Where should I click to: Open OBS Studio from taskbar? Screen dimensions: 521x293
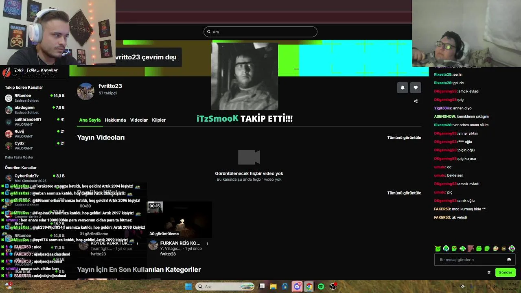coord(333,286)
